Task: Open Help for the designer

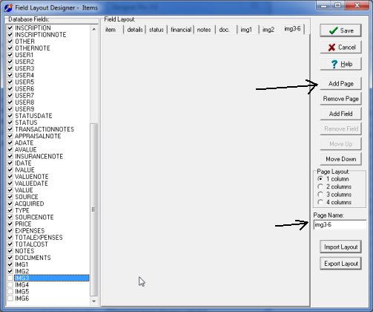Action: tap(340, 64)
